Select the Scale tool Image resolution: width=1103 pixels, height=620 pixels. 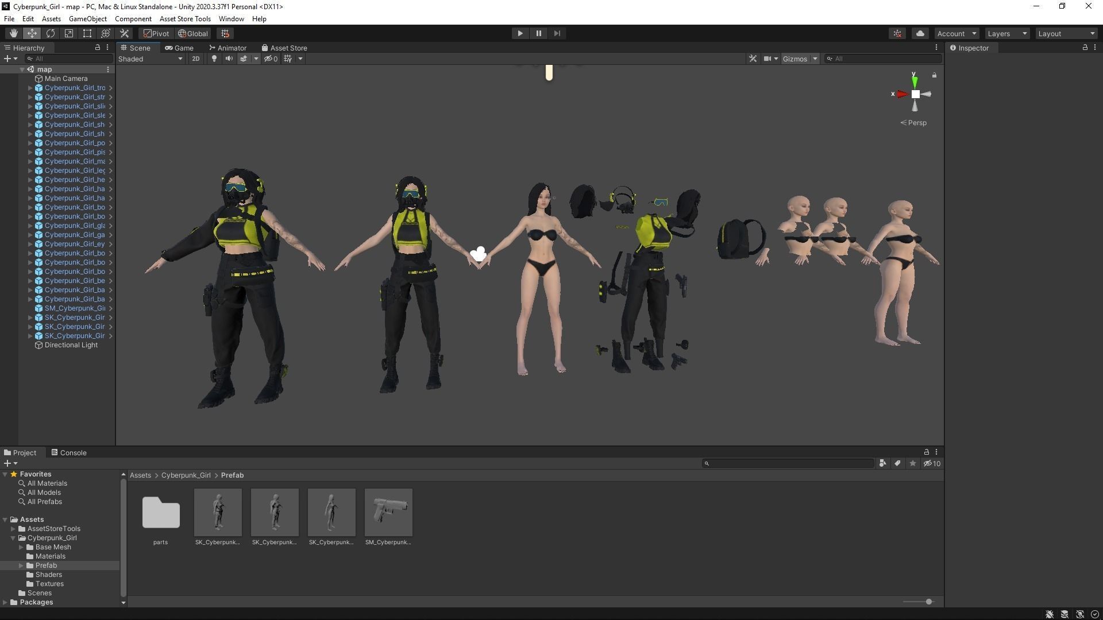coord(69,33)
